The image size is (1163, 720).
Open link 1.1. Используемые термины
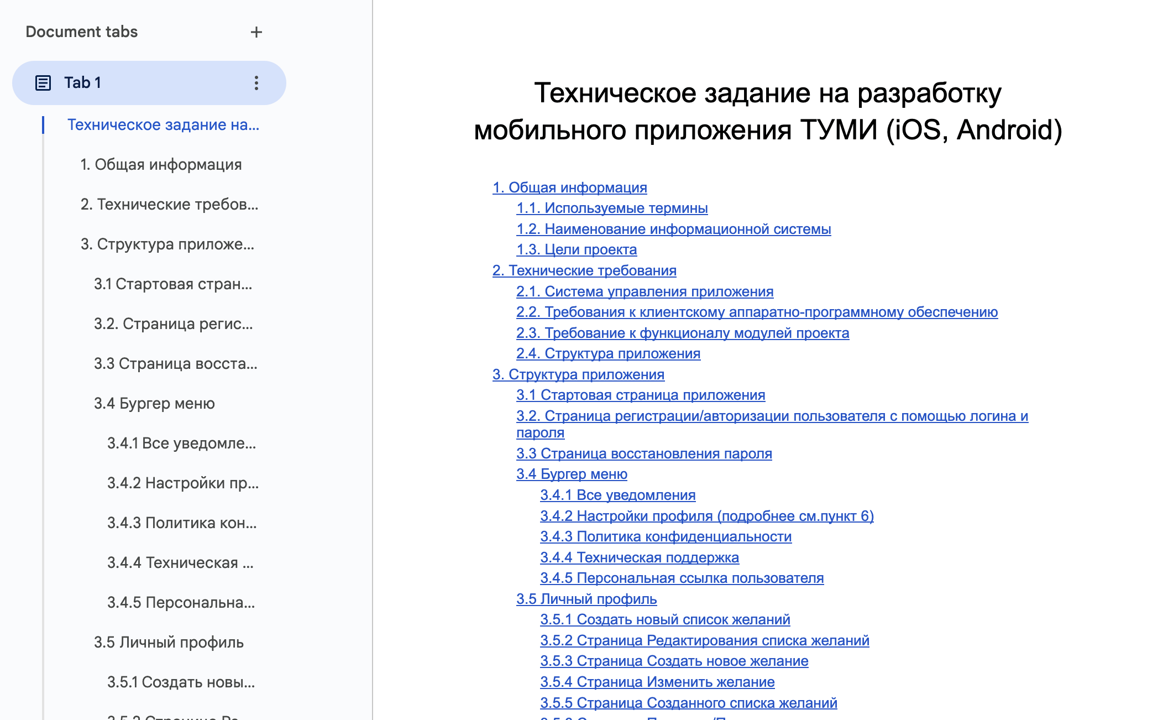(611, 208)
